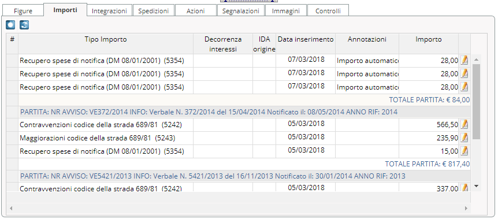
Task: Click the vertical scrollbar down arrow
Action: tap(476, 186)
